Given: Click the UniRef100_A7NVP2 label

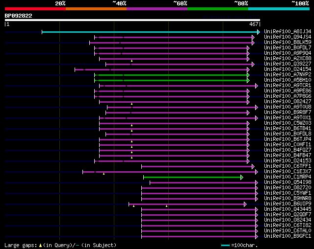Looking at the screenshot, I should coord(288,75).
